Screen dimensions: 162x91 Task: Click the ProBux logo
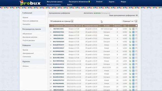(x=30, y=3)
